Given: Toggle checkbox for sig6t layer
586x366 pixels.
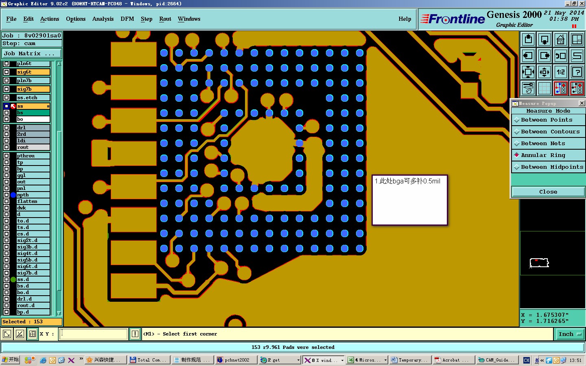Looking at the screenshot, I should pos(7,72).
